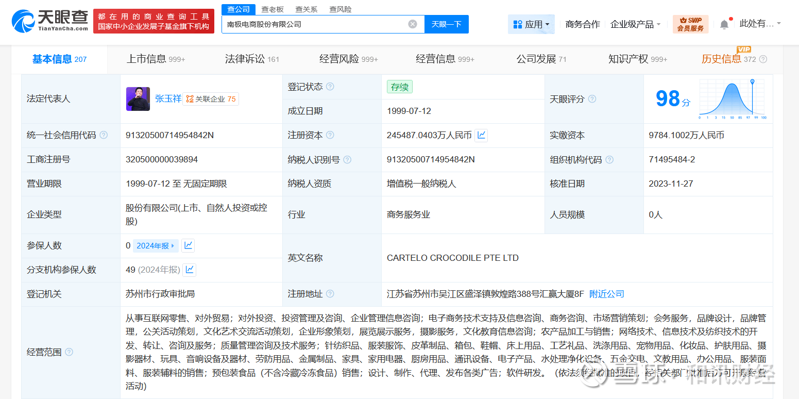The height and width of the screenshot is (399, 799).
Task: Open the user account dropdown 此处有…
Action: click(760, 24)
